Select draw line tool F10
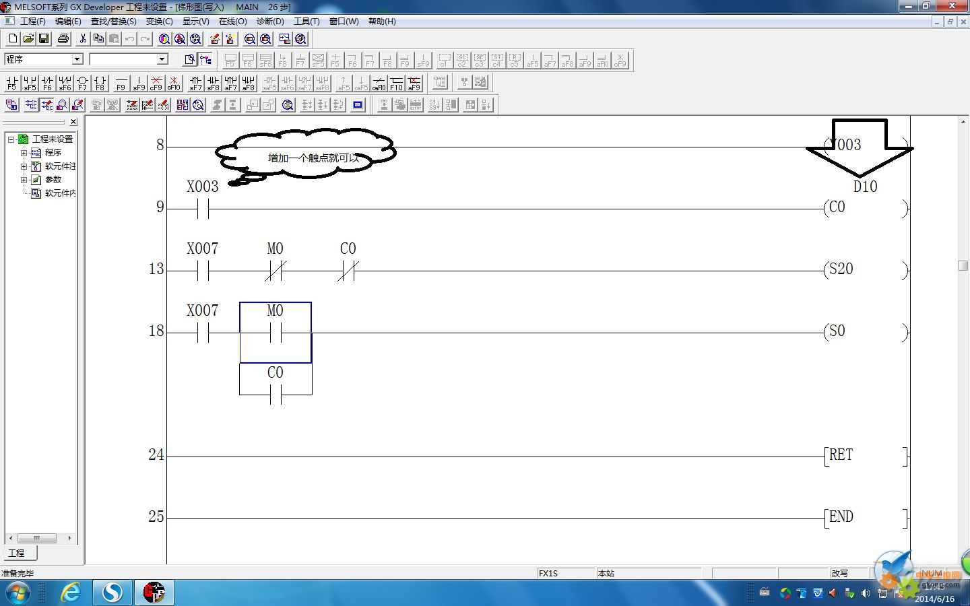The width and height of the screenshot is (970, 606). (x=397, y=83)
